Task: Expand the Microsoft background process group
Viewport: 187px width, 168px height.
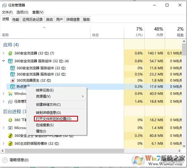Action: (4, 128)
